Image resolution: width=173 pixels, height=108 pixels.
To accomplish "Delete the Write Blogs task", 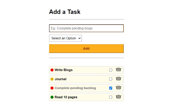I will (x=118, y=70).
